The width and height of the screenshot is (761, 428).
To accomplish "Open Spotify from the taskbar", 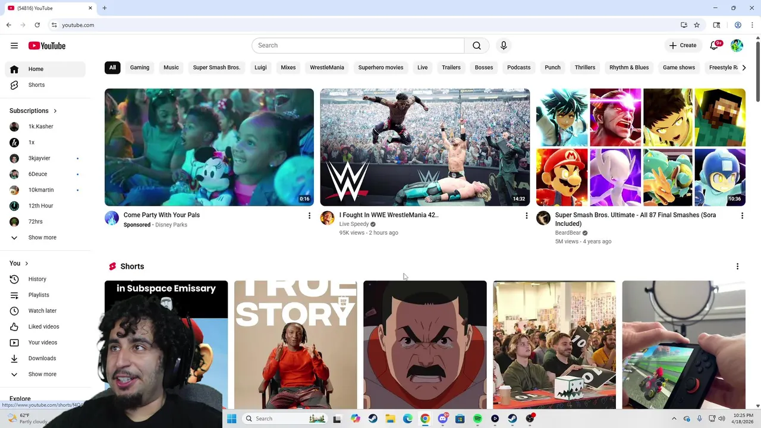I will [477, 418].
